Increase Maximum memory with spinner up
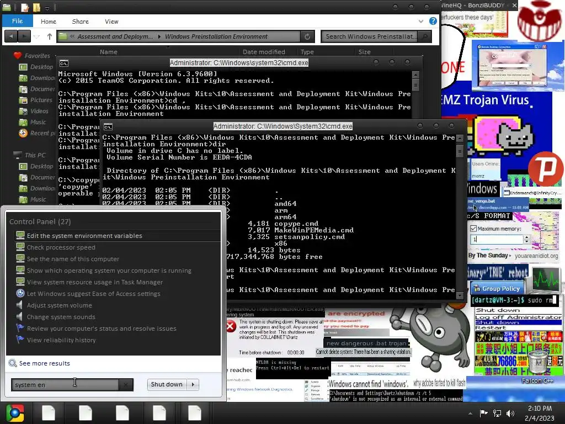Image resolution: width=565 pixels, height=424 pixels. coord(526,237)
